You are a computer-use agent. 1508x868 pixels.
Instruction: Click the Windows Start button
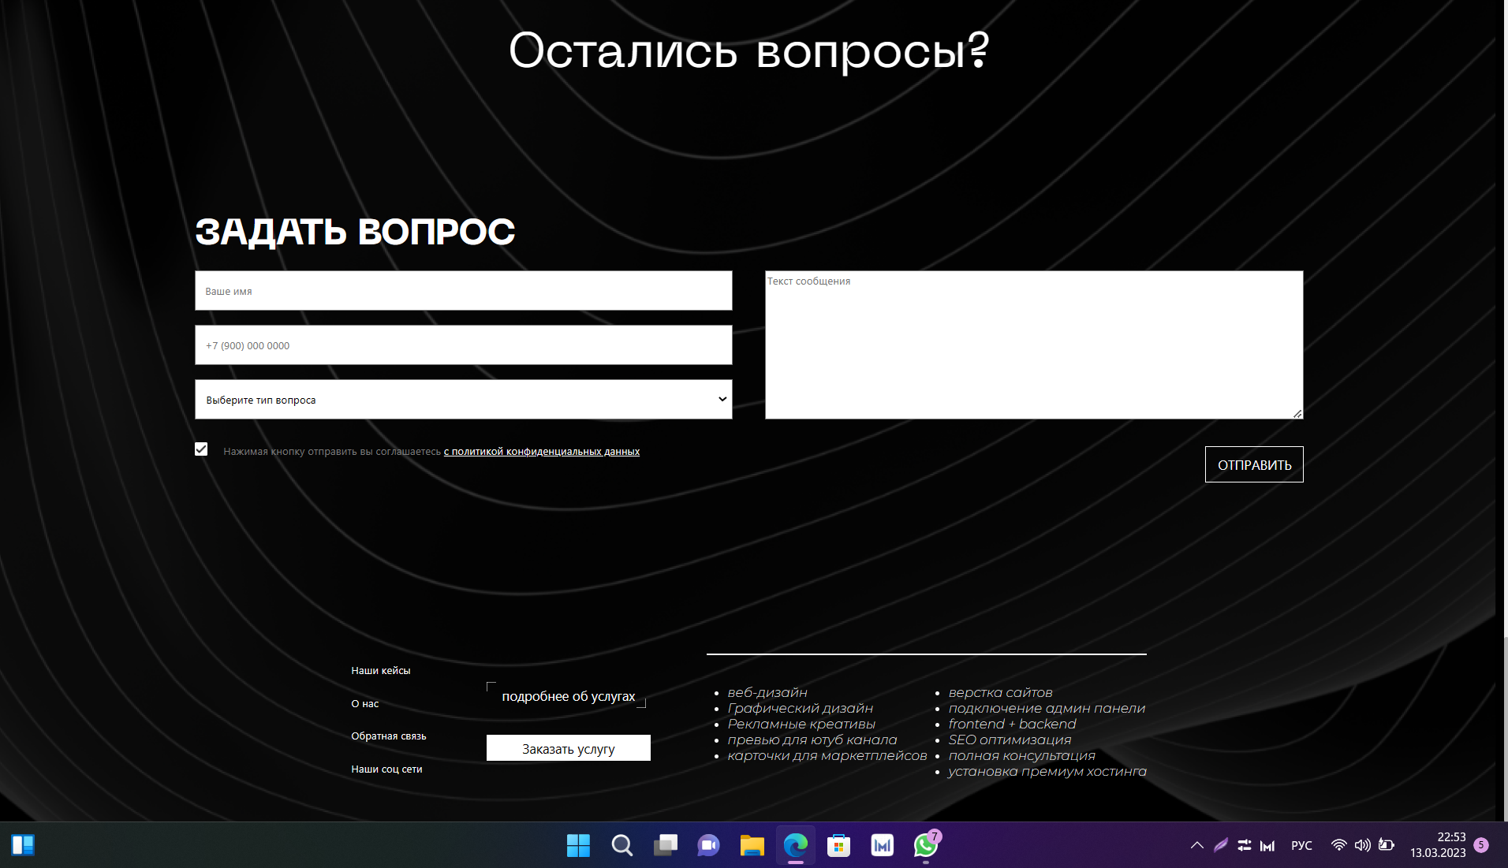578,845
